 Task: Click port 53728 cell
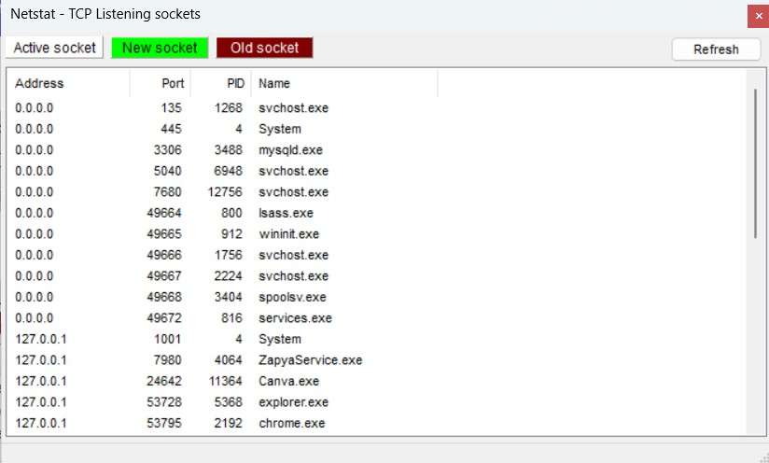(164, 402)
